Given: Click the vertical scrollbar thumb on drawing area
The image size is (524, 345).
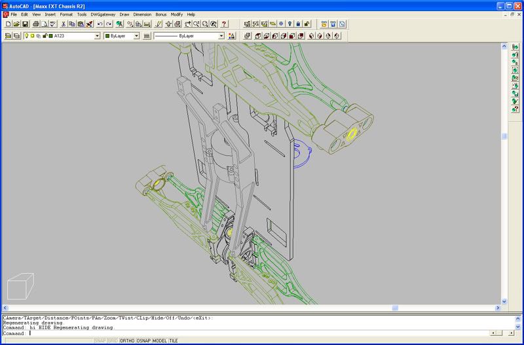Looking at the screenshot, I should [x=504, y=136].
